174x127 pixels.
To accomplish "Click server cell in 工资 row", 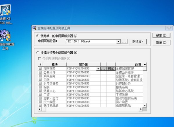I will coord(83,95).
